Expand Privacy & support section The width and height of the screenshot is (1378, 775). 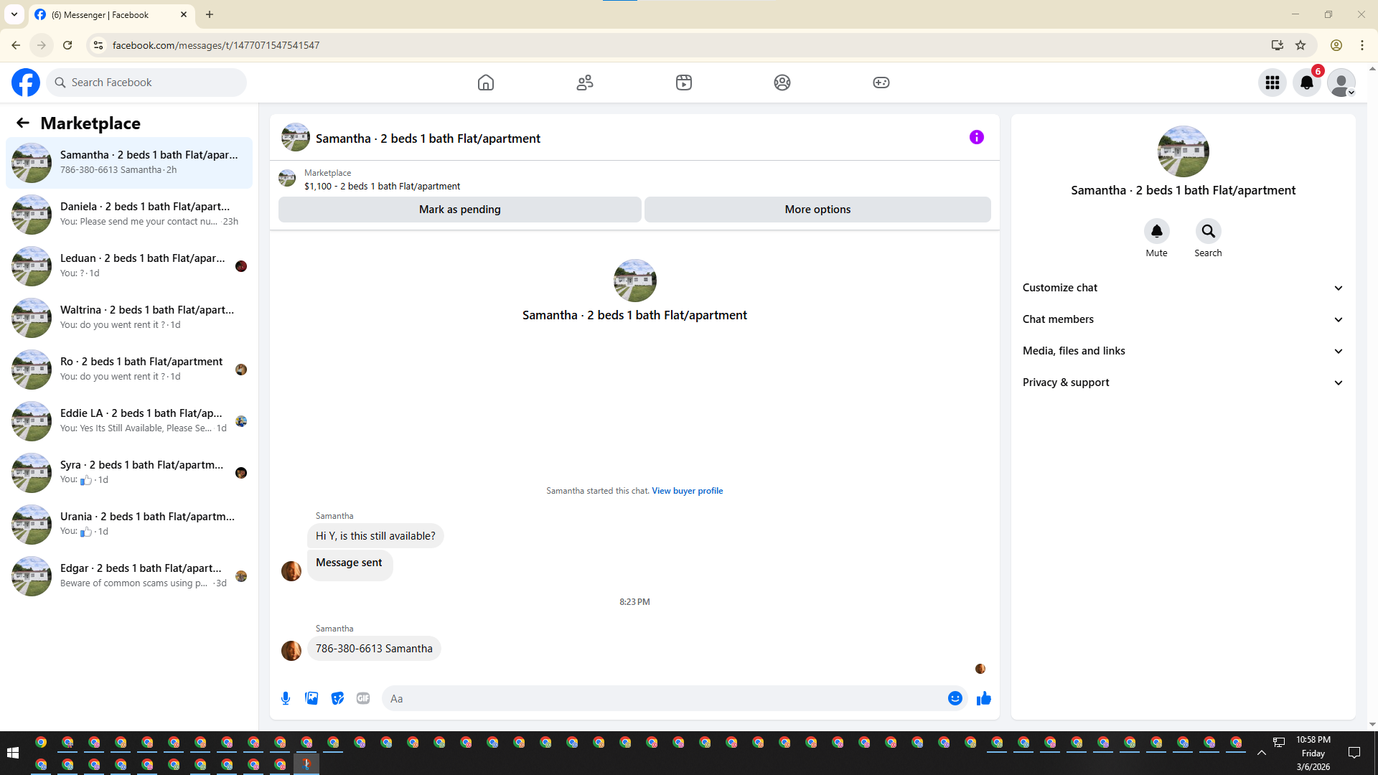[1183, 382]
